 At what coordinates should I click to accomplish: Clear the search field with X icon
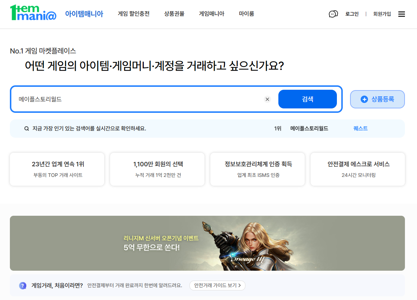click(267, 99)
